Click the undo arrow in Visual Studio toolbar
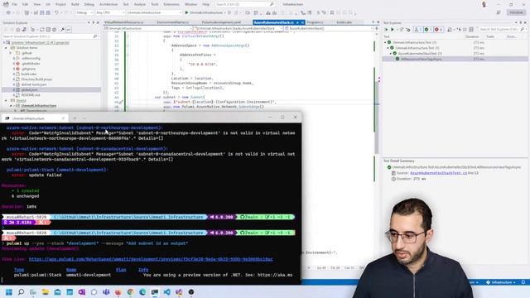The width and height of the screenshot is (530, 298). (x=56, y=13)
